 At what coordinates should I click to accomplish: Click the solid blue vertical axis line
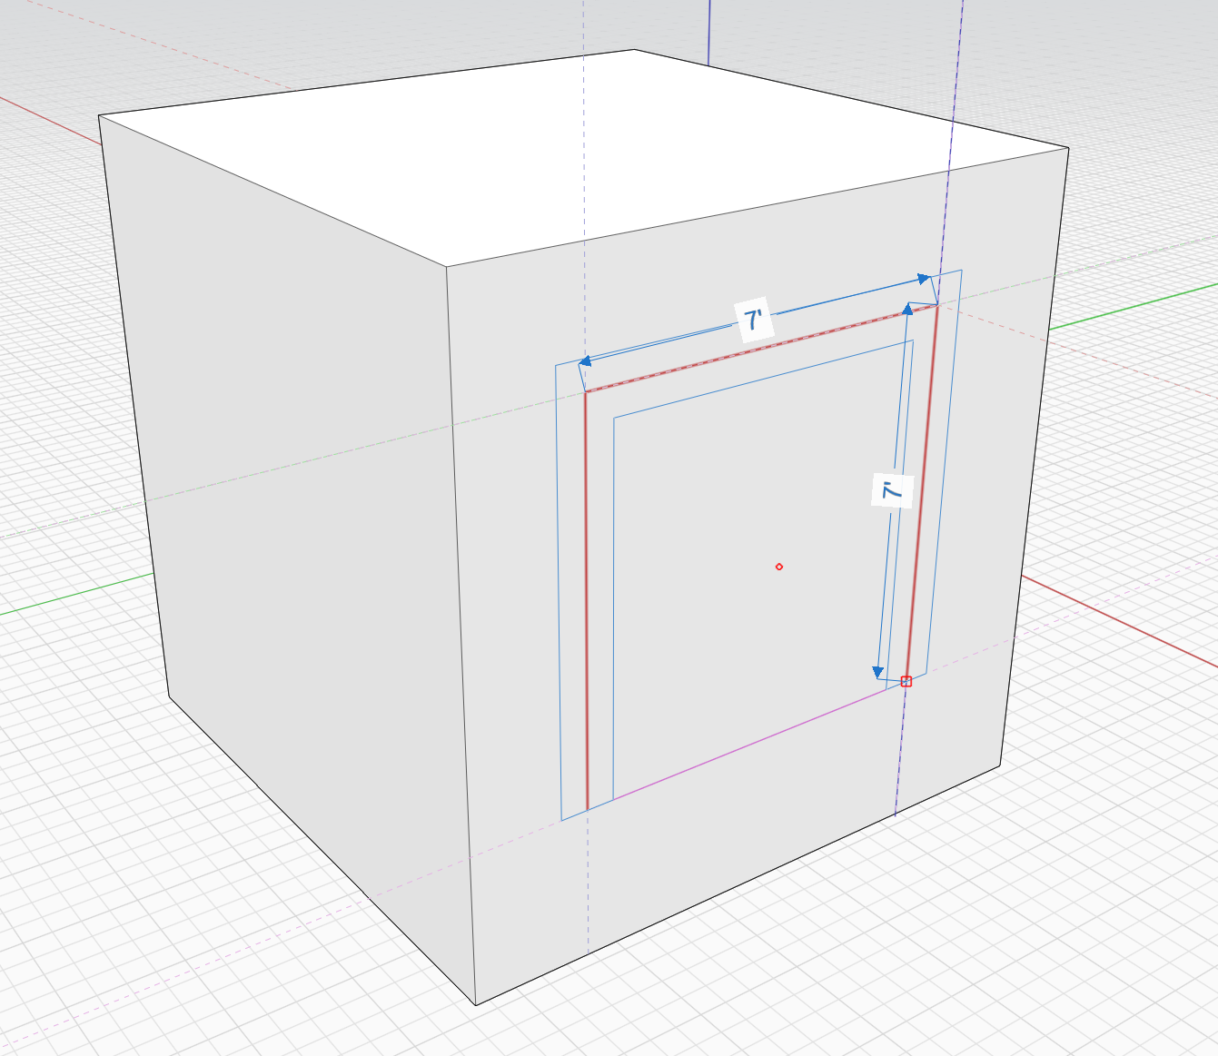(x=708, y=32)
